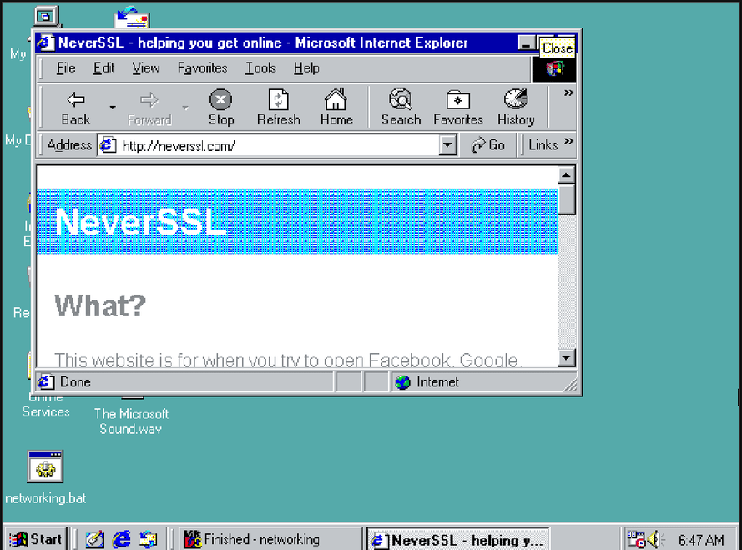Launch Internet Explorer from Quick Launch
The image size is (742, 550).
(x=121, y=539)
